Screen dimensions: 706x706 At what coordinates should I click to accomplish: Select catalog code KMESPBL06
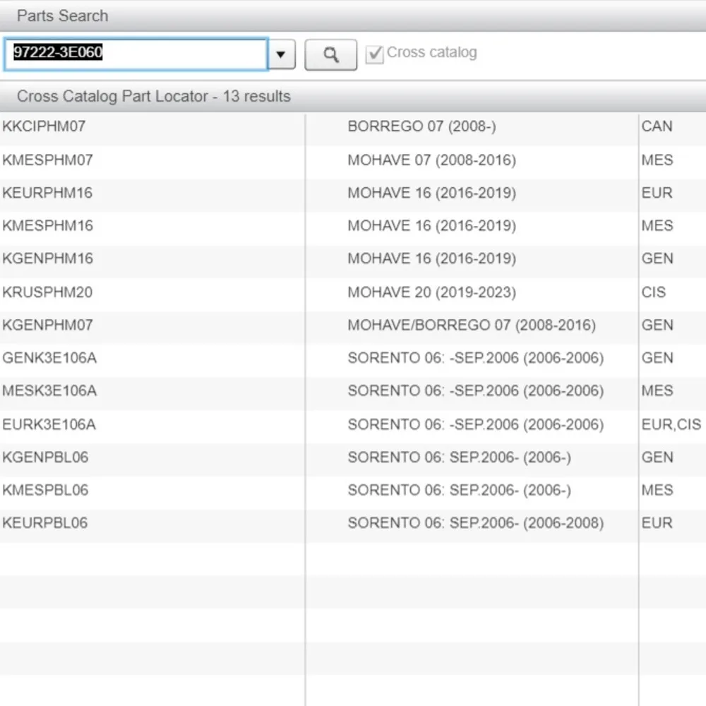click(45, 491)
